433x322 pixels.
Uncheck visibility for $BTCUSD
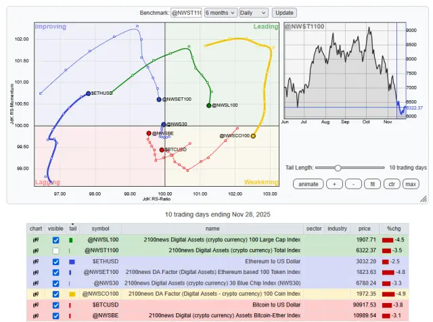coord(55,305)
